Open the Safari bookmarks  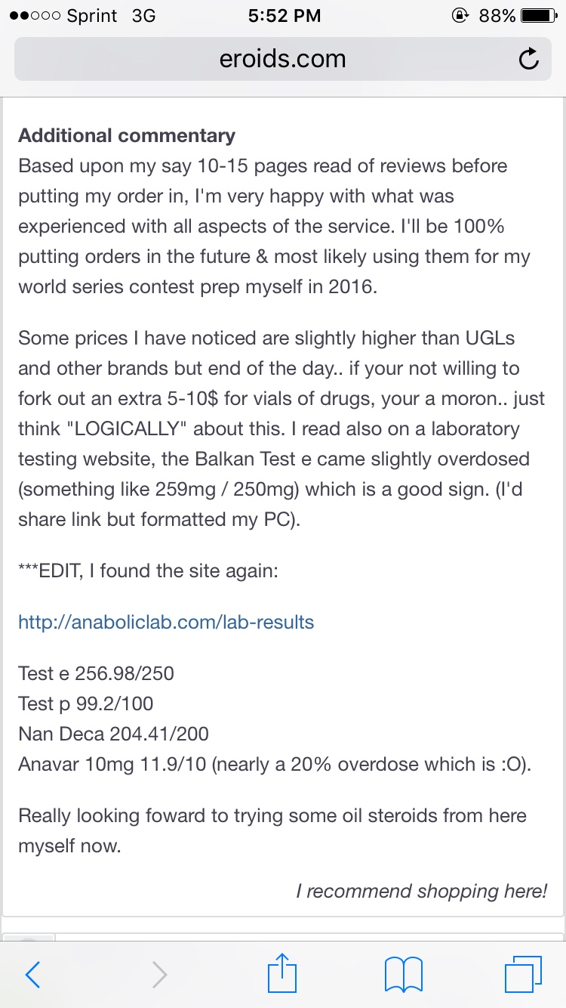[x=404, y=975]
